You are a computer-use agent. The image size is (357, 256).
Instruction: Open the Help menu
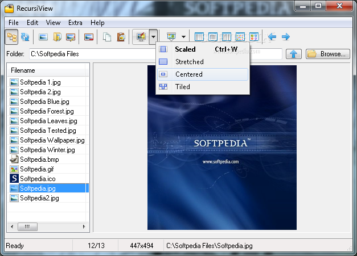(x=97, y=23)
